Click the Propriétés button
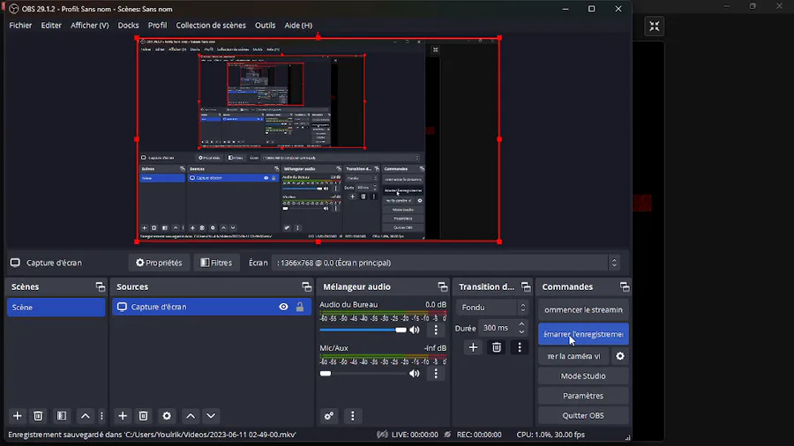The image size is (794, 446). click(x=159, y=263)
